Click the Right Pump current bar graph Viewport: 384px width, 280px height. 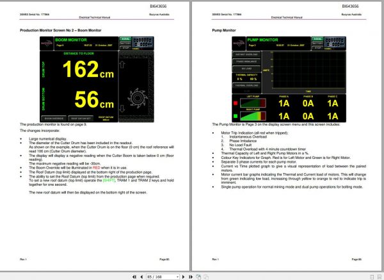(253, 116)
